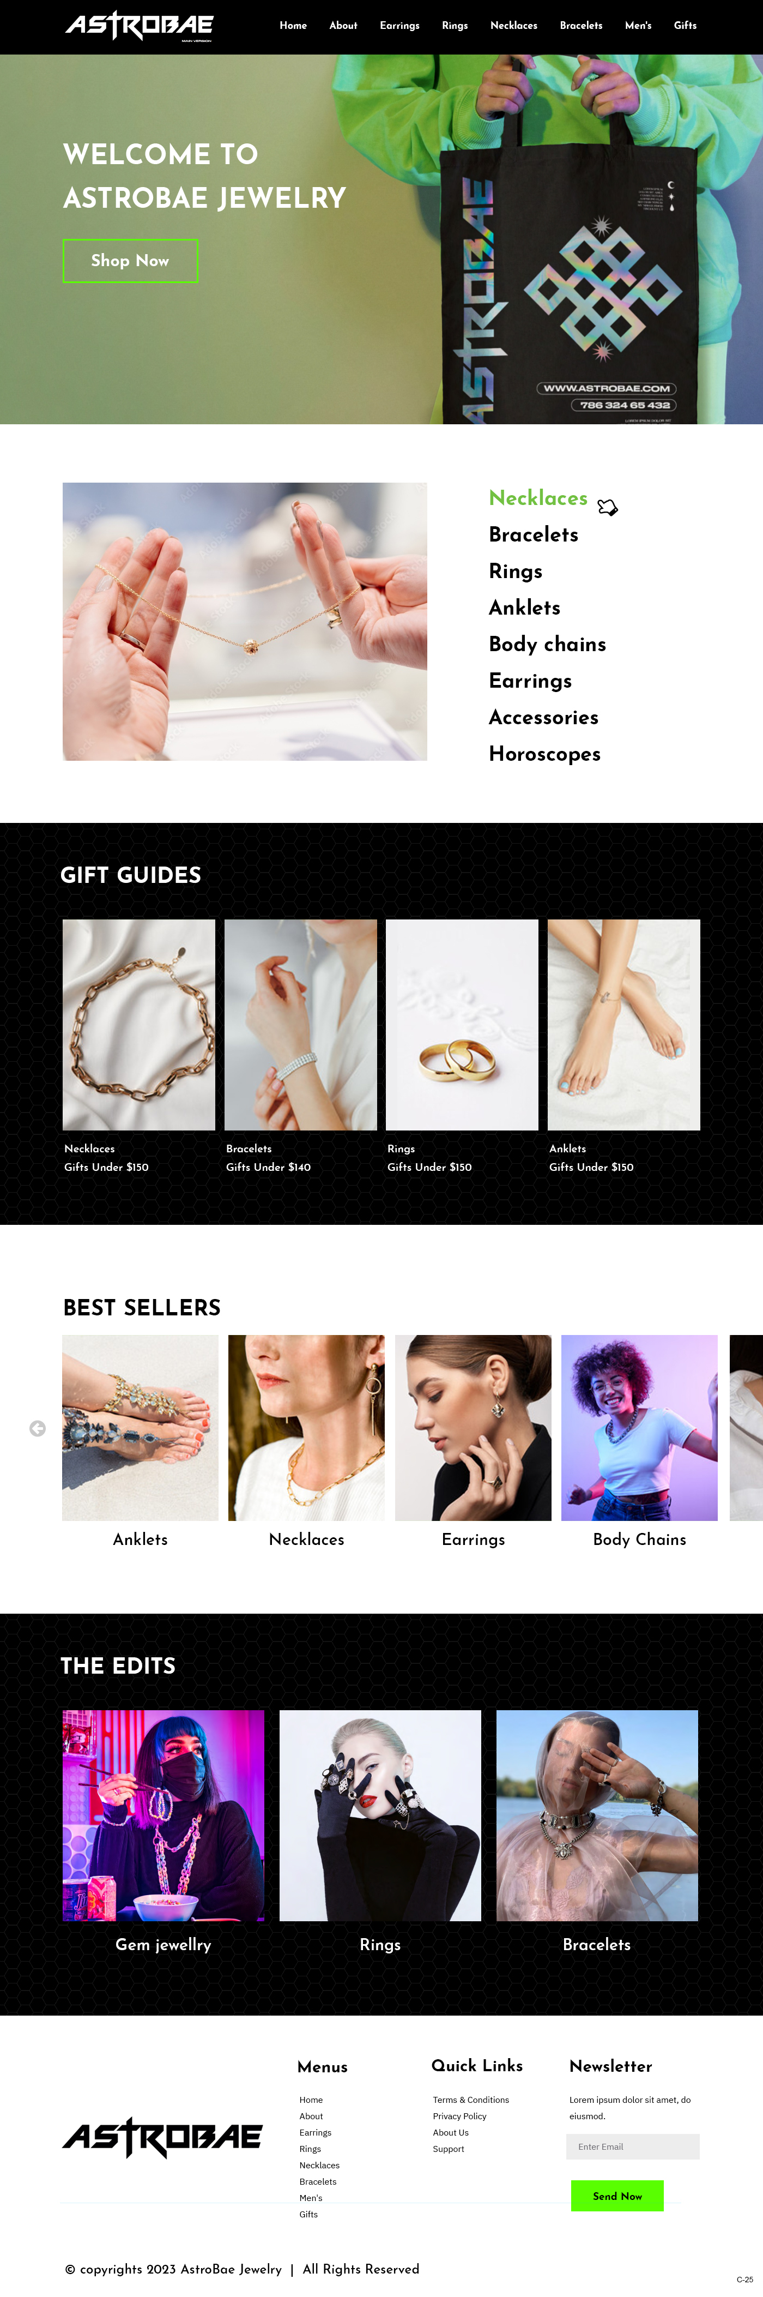Click the hand pointer icon beside Necklaces
Viewport: 763px width, 2297px height.
(607, 507)
